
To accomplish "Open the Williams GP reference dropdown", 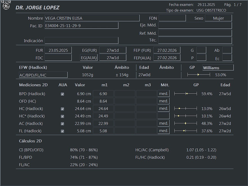I will (218, 68).
